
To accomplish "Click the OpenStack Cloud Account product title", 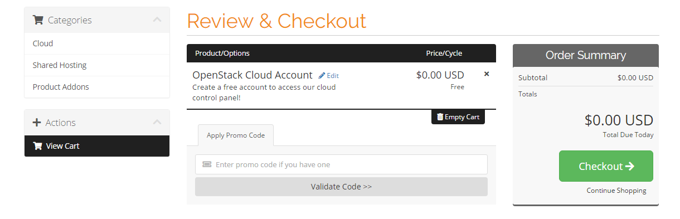I will tap(252, 75).
